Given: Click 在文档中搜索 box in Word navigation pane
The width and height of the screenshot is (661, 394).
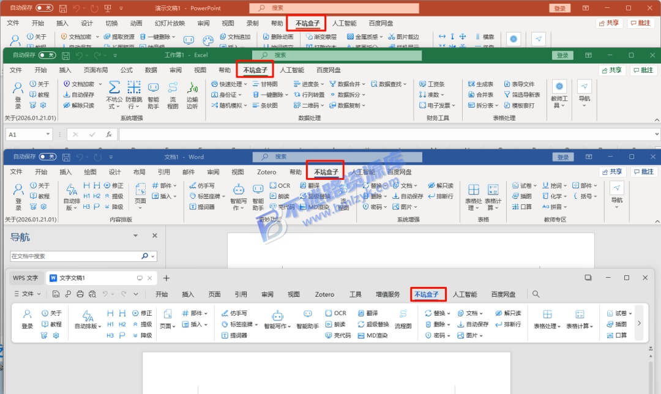Looking at the screenshot, I should point(75,256).
